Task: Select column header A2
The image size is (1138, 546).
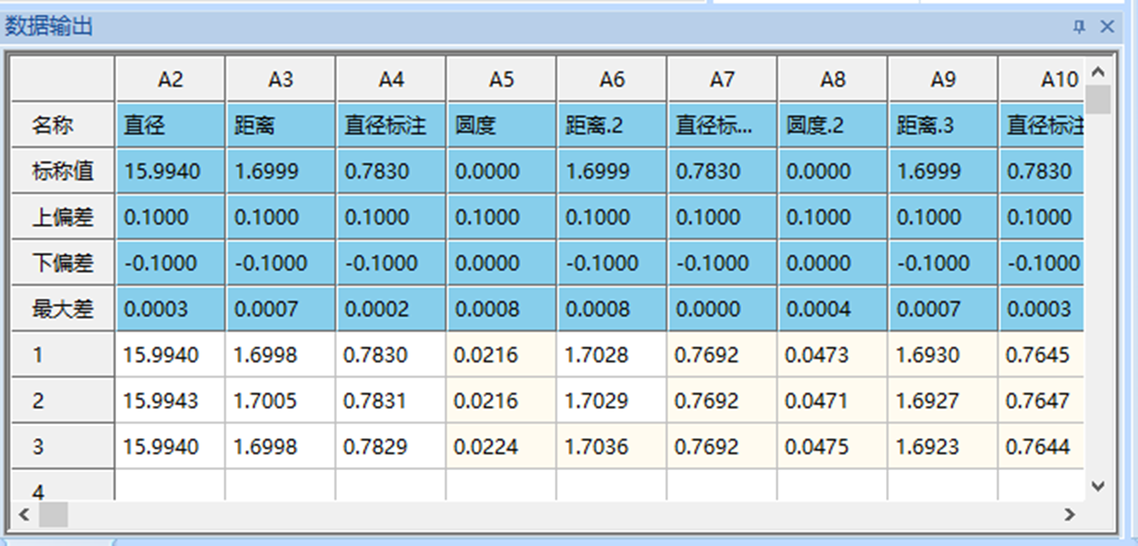Action: [x=170, y=80]
